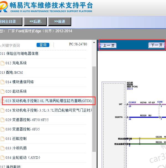Open 031 巡航控制 entry
166x168 pixels.
point(16,139)
